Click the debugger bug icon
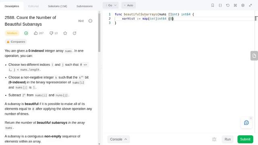 [x=214, y=139]
